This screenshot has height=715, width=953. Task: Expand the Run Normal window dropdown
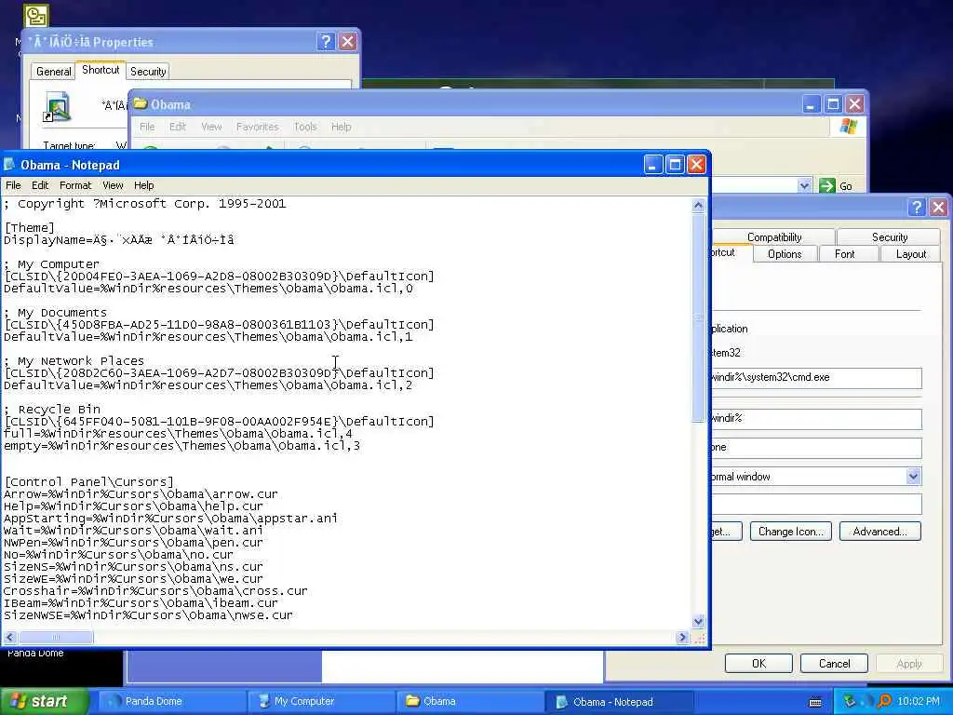pyautogui.click(x=913, y=477)
